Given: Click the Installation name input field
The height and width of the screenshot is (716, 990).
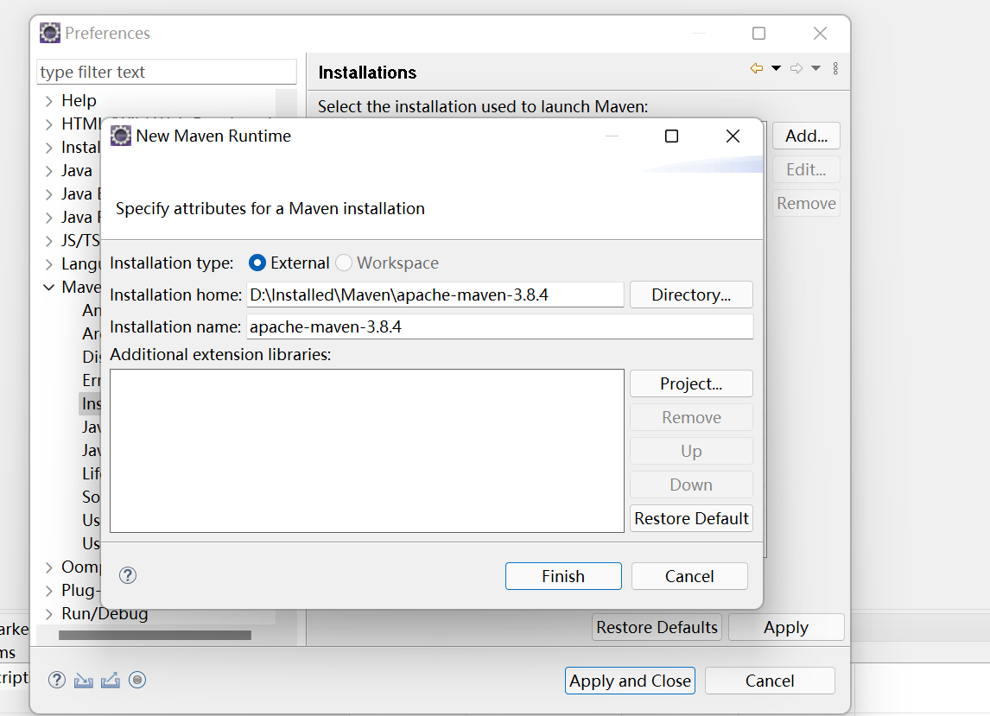Looking at the screenshot, I should [499, 326].
